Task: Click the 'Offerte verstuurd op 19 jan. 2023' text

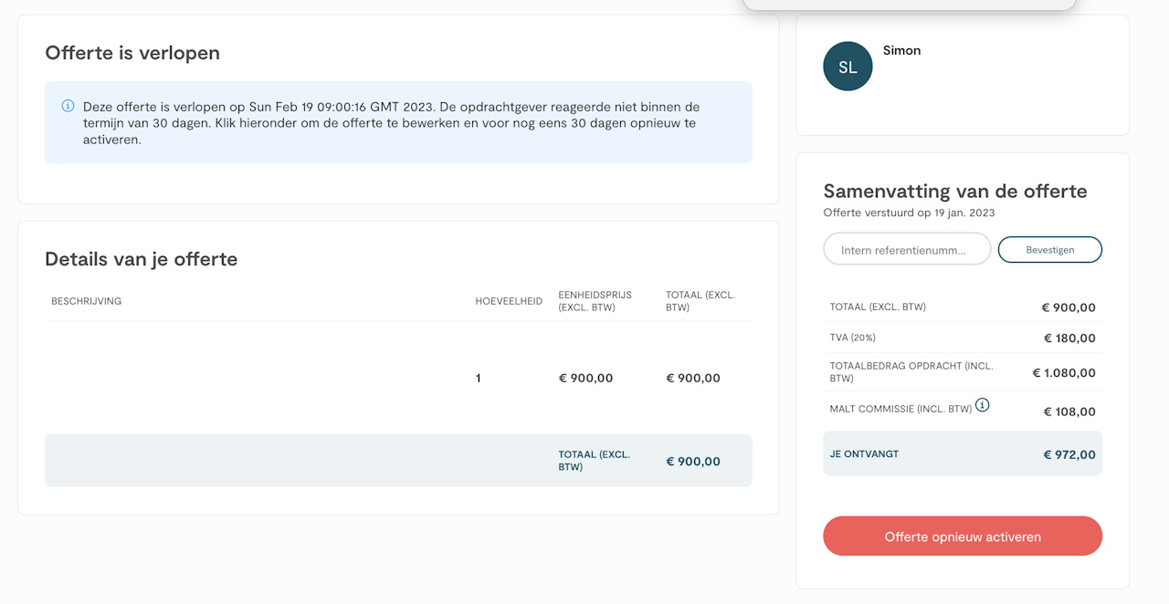Action: [x=909, y=213]
